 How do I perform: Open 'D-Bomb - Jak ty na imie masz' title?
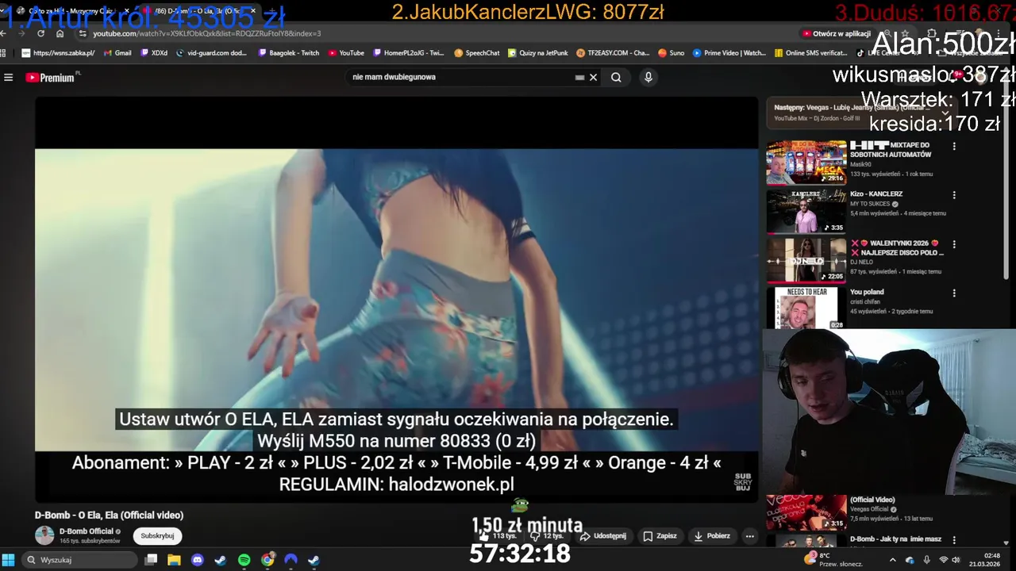tap(895, 539)
